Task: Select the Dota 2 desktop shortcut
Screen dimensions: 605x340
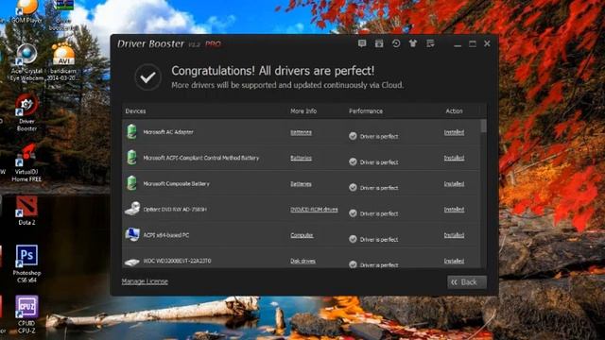Action: point(26,211)
